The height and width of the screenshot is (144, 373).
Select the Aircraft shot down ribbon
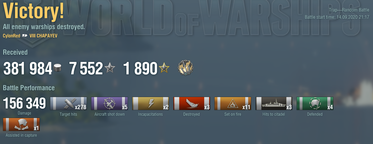(109, 104)
